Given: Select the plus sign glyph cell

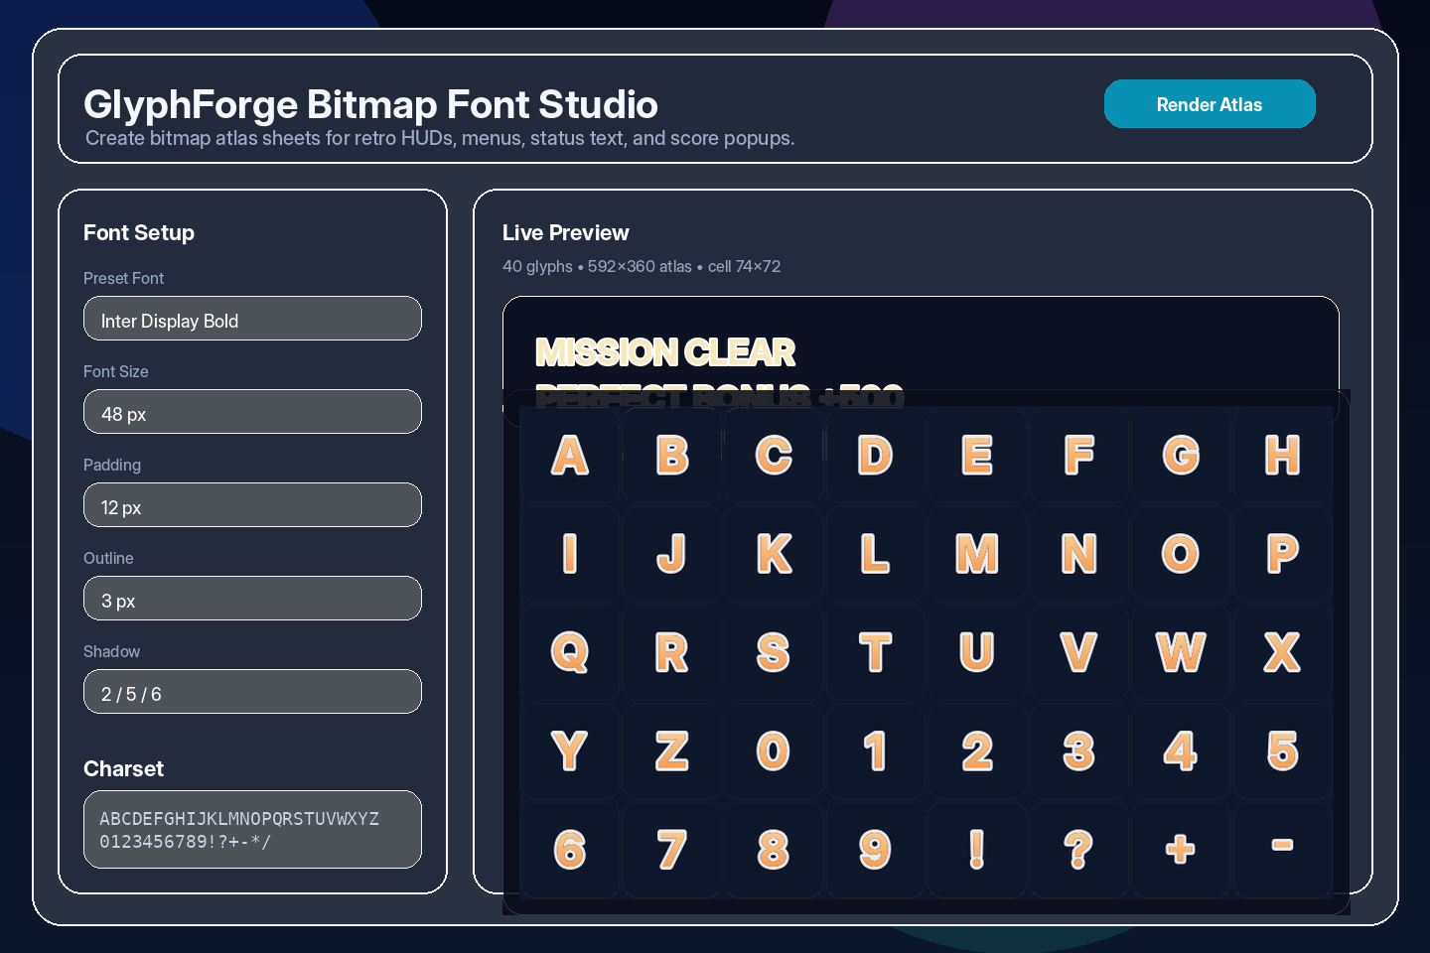Looking at the screenshot, I should [1181, 850].
